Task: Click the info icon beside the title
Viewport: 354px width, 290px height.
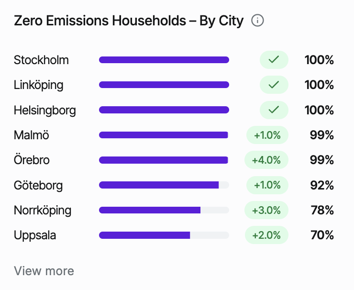Action: (x=258, y=21)
